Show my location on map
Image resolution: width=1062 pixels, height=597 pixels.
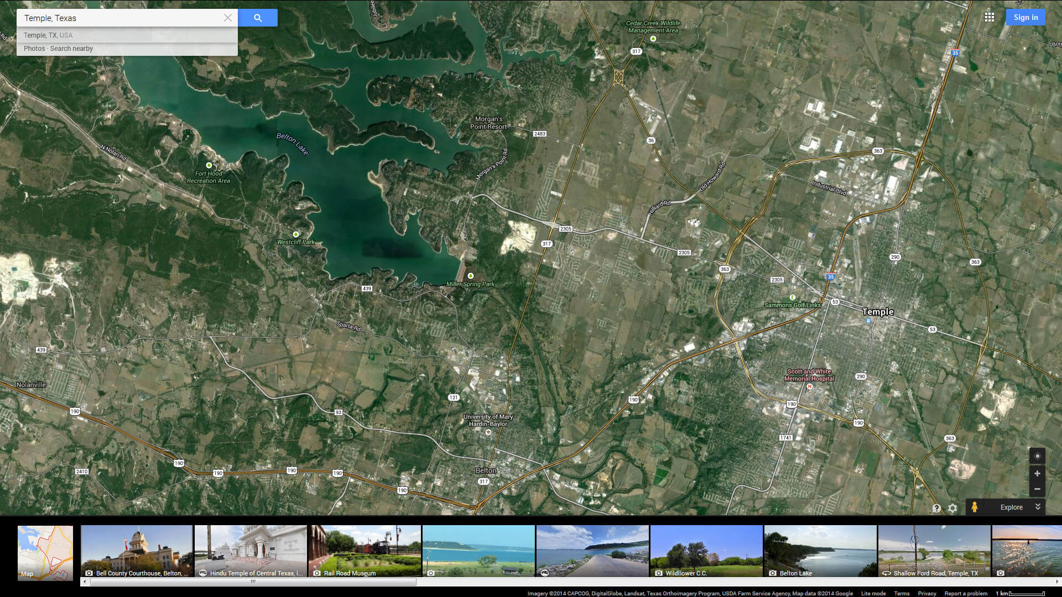click(1037, 456)
